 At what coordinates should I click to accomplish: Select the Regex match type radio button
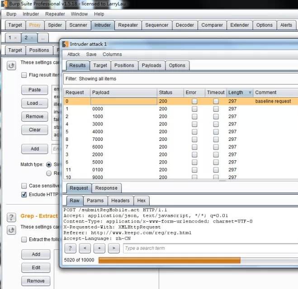[x=49, y=173]
